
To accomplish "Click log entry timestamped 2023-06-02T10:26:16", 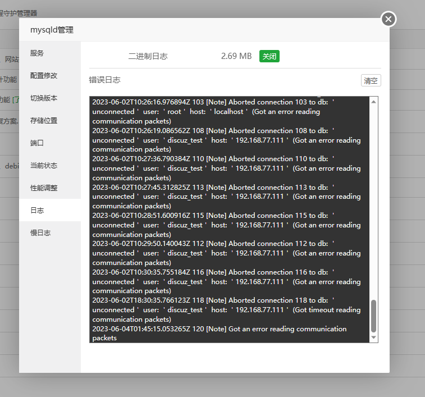I will [213, 111].
